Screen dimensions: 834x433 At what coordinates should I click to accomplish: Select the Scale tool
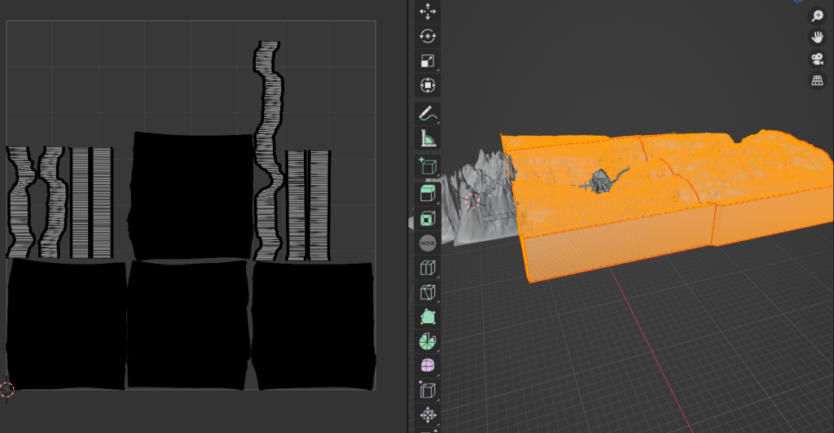coord(428,60)
